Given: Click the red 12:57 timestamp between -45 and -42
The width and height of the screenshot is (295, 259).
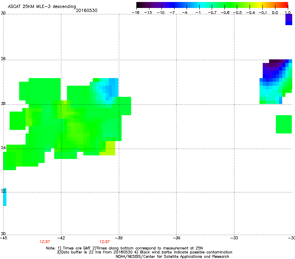Looking at the screenshot, I should [45, 242].
